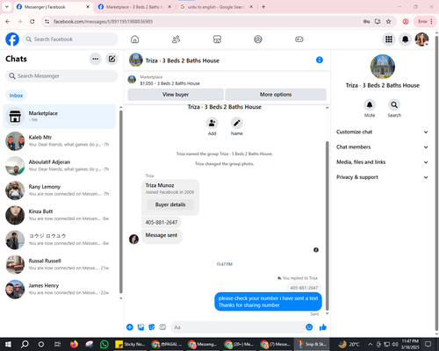Click the Facebook logo

12,39
